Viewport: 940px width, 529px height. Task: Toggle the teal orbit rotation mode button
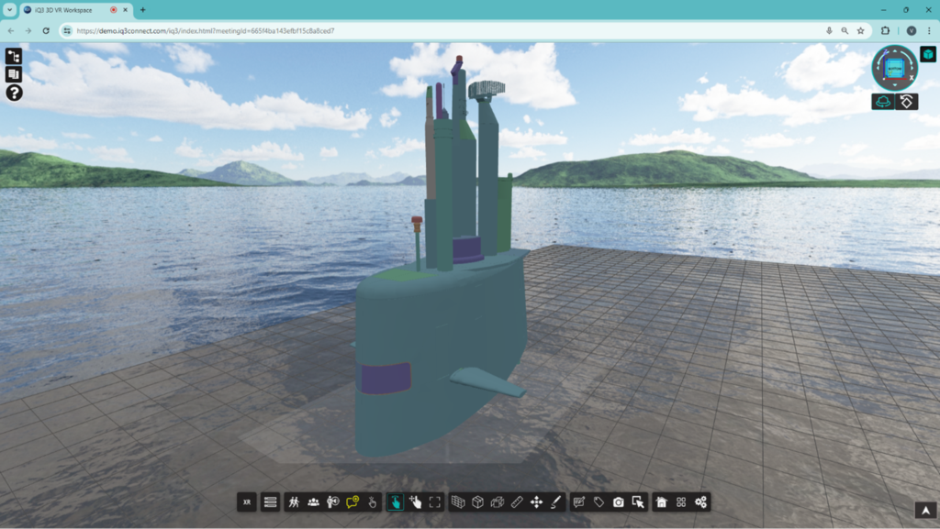coord(883,102)
